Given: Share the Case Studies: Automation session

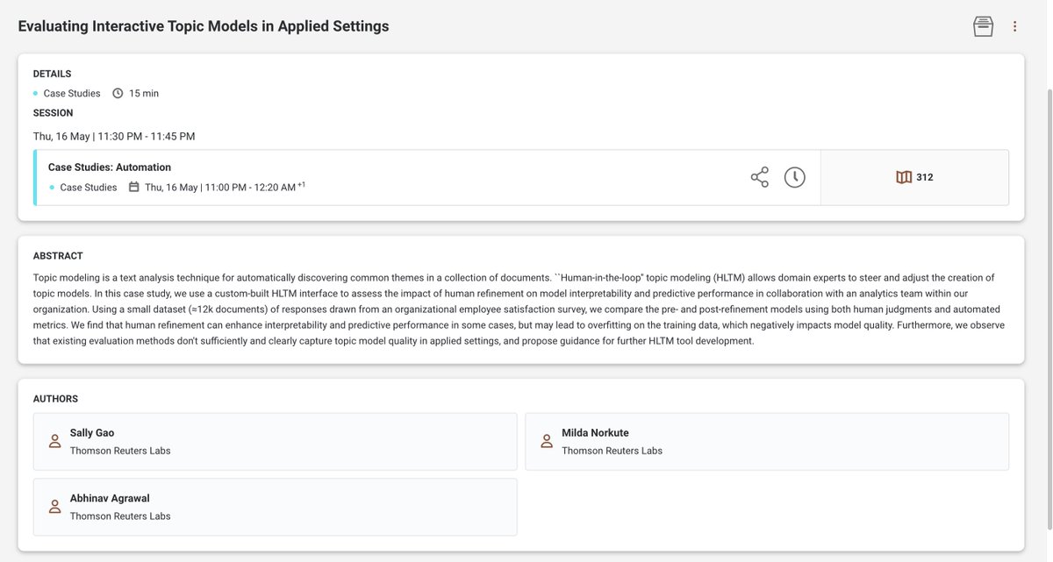Looking at the screenshot, I should pyautogui.click(x=760, y=177).
